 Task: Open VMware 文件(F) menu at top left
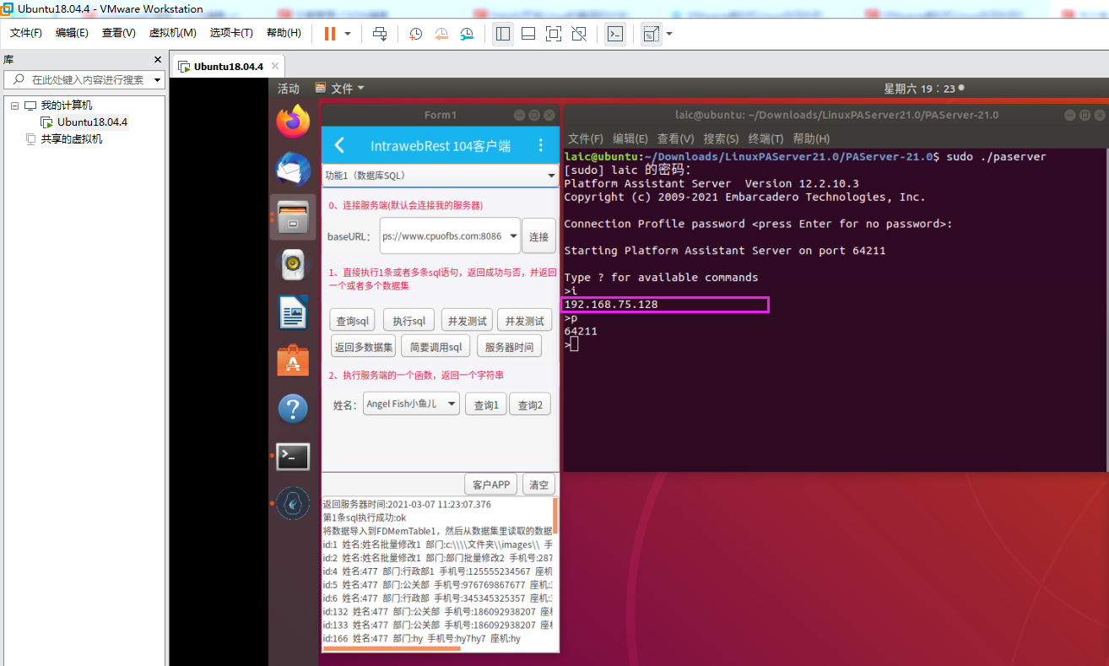point(26,33)
